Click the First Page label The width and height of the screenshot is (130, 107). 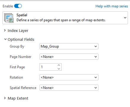tap(17, 67)
